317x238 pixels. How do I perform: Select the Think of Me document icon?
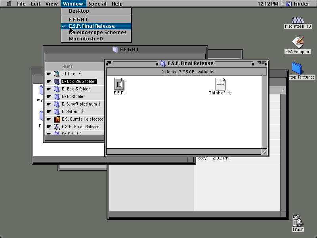coord(220,84)
